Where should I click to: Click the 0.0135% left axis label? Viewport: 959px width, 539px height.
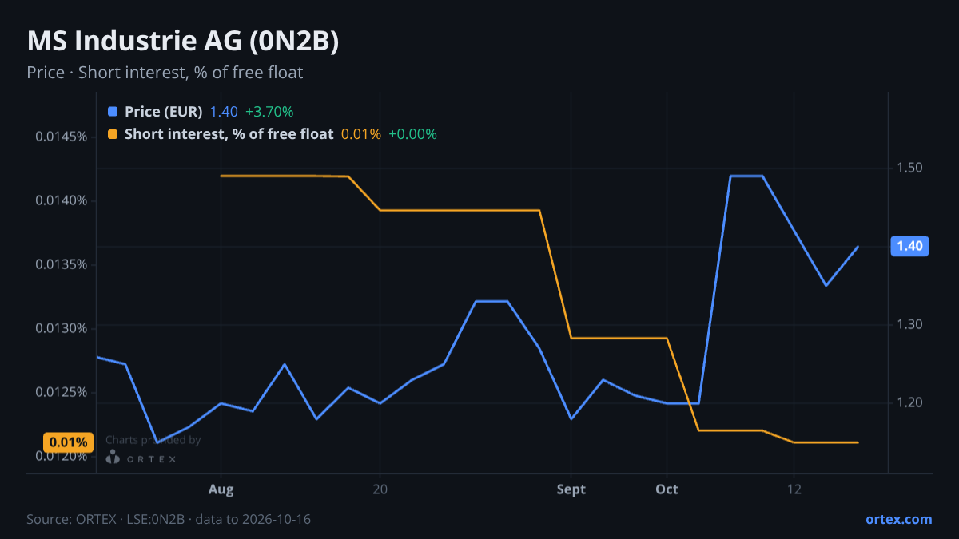click(x=61, y=264)
